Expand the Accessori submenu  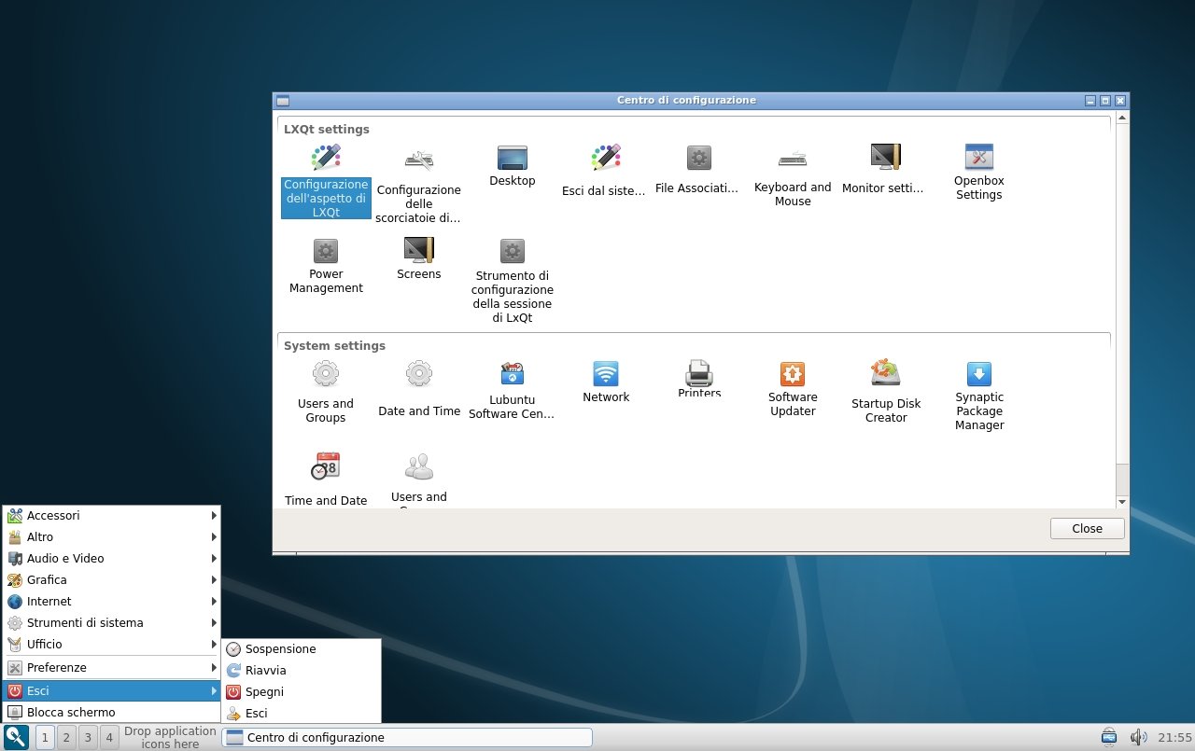click(x=110, y=515)
